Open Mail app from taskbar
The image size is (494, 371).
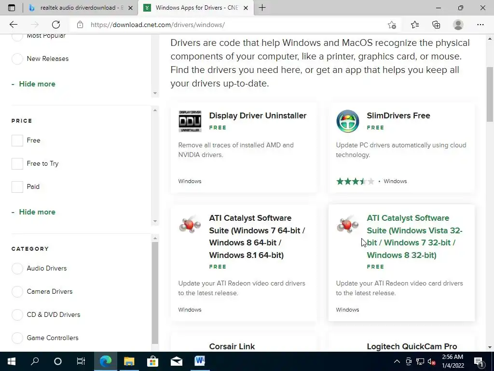pos(177,361)
